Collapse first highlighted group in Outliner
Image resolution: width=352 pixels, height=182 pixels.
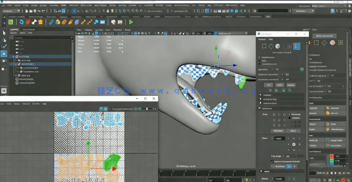click(x=14, y=56)
